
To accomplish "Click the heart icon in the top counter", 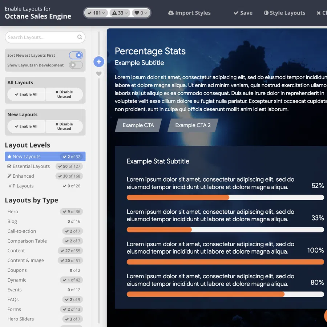I will [x=137, y=13].
